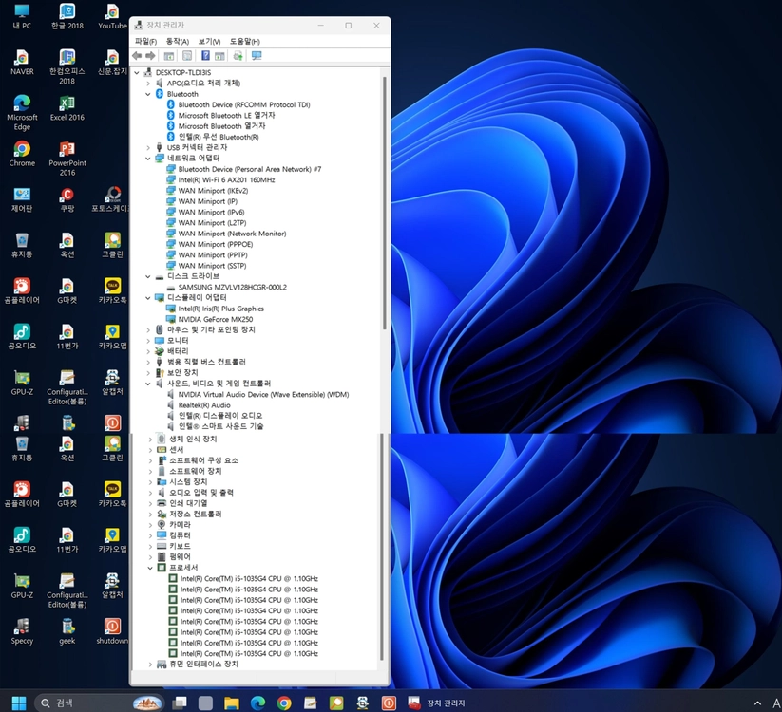Collapse the 네트워크 어댑터 category
This screenshot has width=782, height=712.
(148, 159)
